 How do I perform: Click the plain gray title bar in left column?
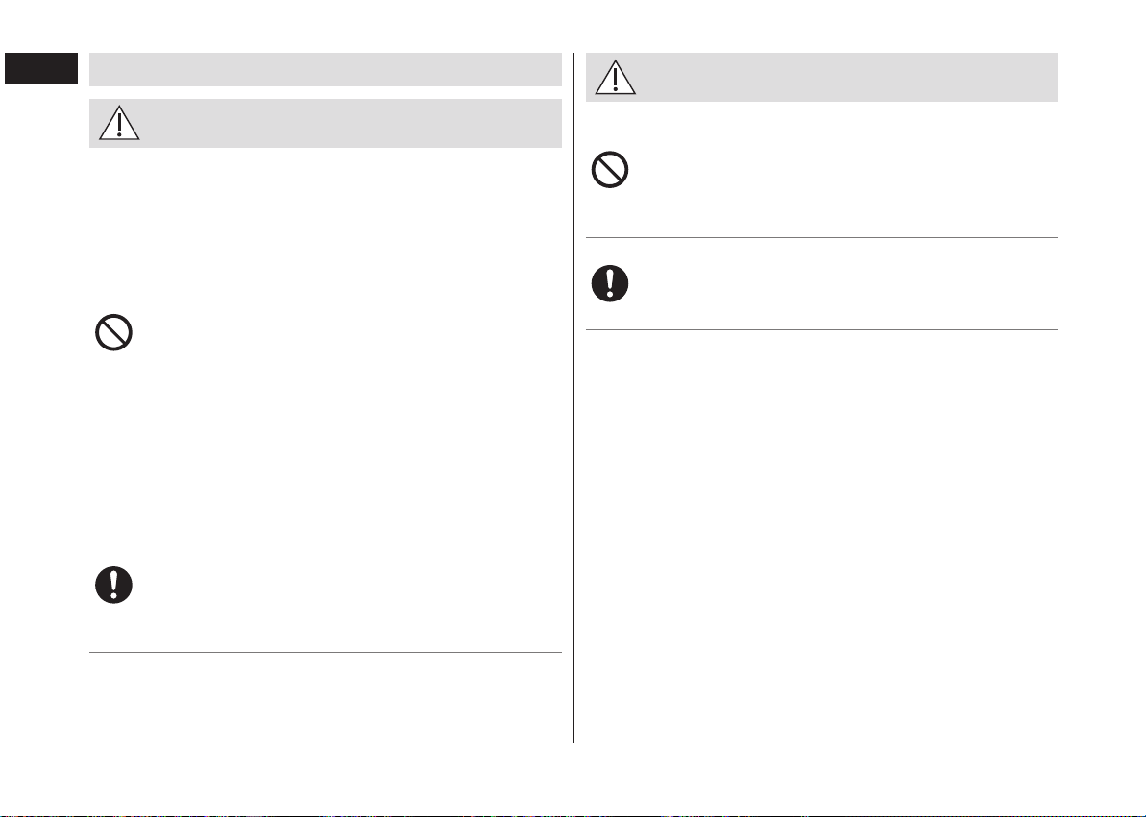pyautogui.click(x=326, y=69)
